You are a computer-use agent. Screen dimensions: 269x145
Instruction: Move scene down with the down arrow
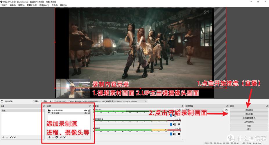click(15, 137)
